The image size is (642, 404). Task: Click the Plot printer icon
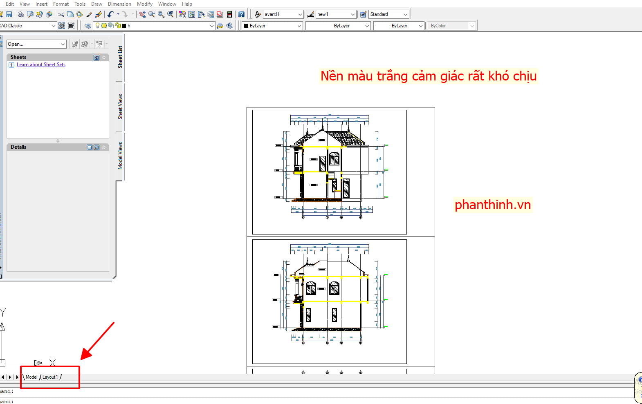pyautogui.click(x=21, y=14)
